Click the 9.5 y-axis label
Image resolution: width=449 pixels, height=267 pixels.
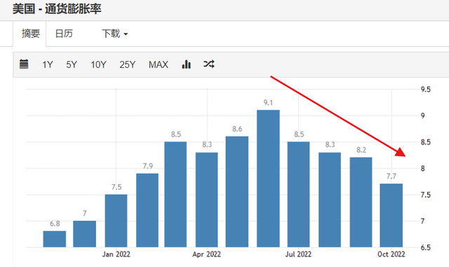pyautogui.click(x=426, y=89)
